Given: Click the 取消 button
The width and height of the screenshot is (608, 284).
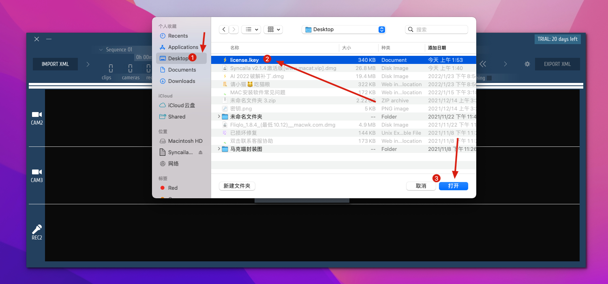Looking at the screenshot, I should point(421,186).
